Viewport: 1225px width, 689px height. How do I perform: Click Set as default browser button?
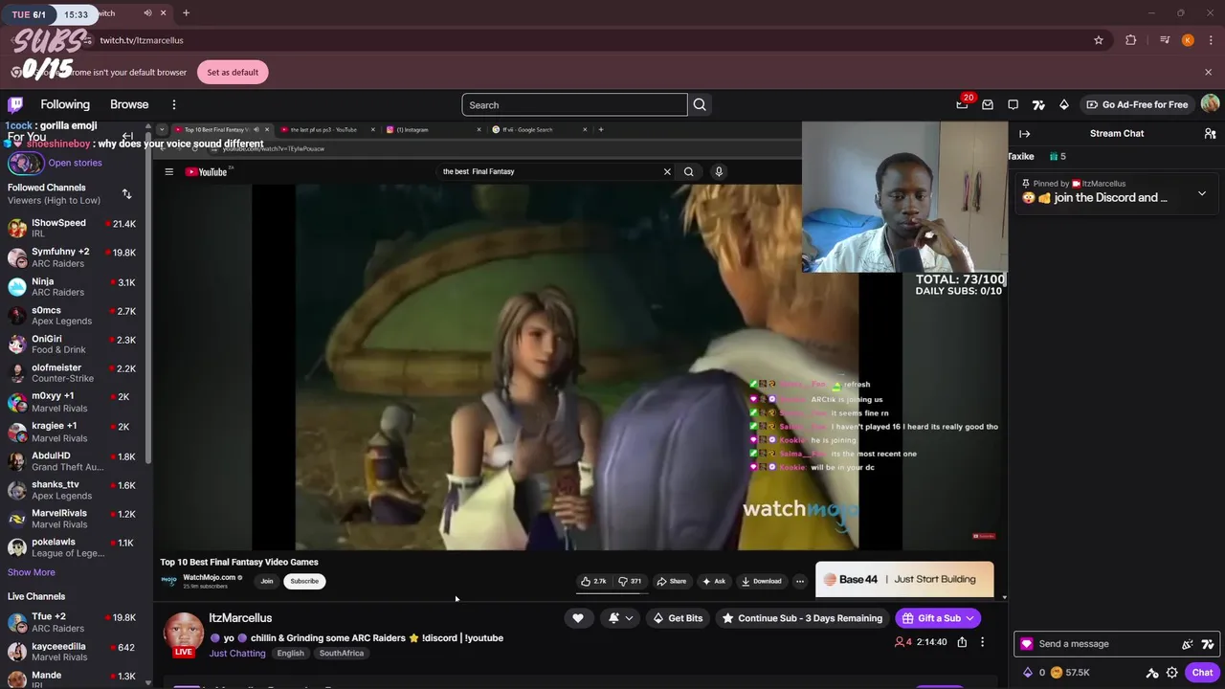[x=233, y=72]
